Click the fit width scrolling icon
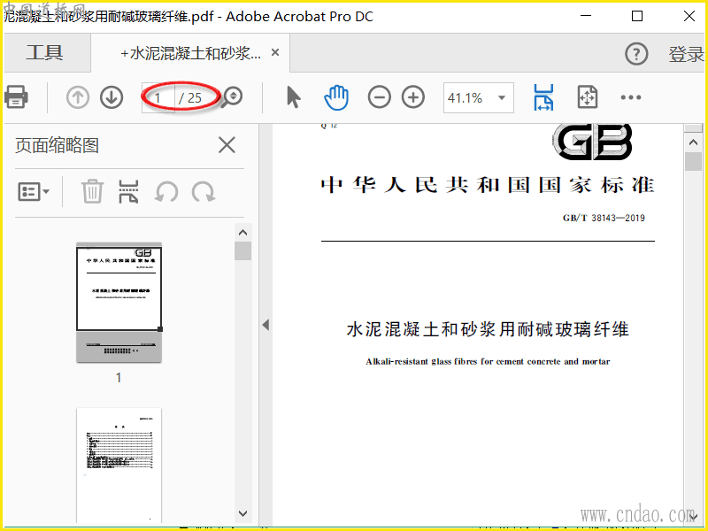Viewport: 708px width, 531px height. tap(543, 97)
